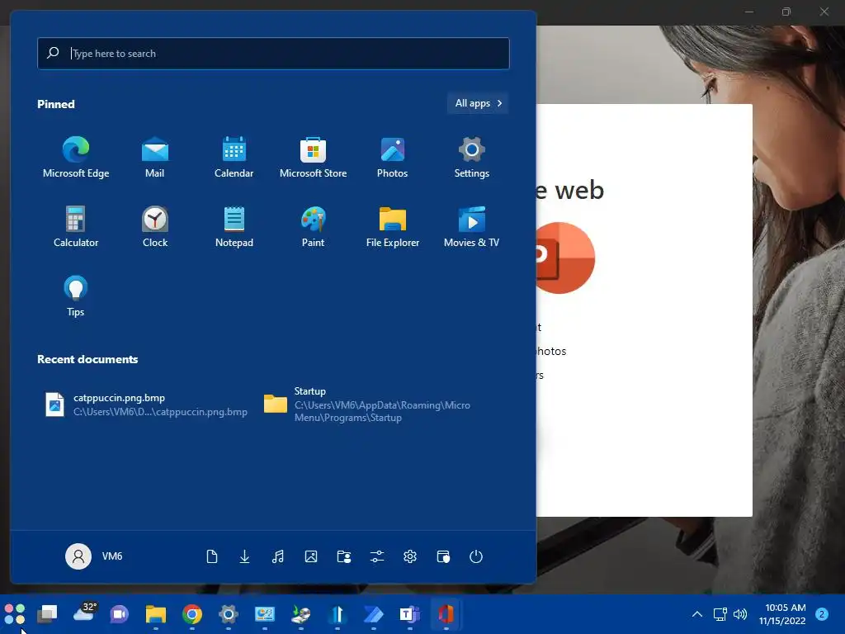Image resolution: width=845 pixels, height=634 pixels.
Task: Open the Power options button
Action: (x=476, y=556)
